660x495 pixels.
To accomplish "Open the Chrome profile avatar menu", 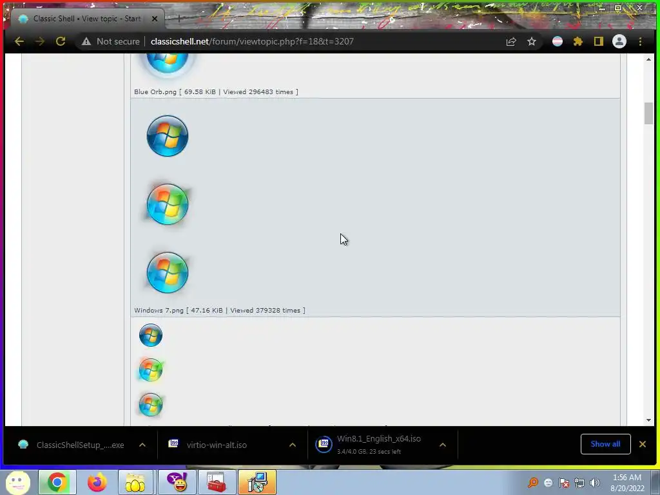I will (619, 41).
